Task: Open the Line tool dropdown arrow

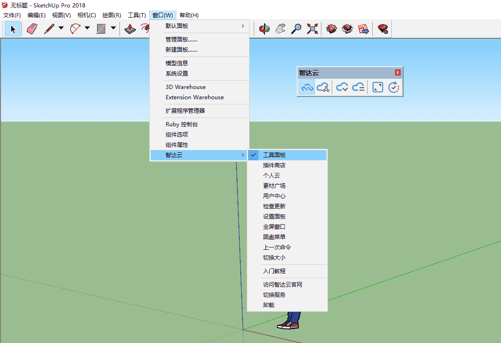Action: click(60, 28)
